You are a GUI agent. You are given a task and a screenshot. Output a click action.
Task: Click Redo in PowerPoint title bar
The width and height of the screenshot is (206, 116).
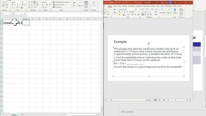coord(124,3)
